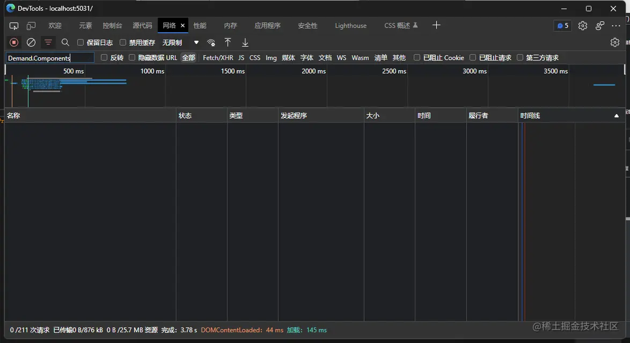
Task: Enable the 禁用缓存 checkbox
Action: [123, 42]
